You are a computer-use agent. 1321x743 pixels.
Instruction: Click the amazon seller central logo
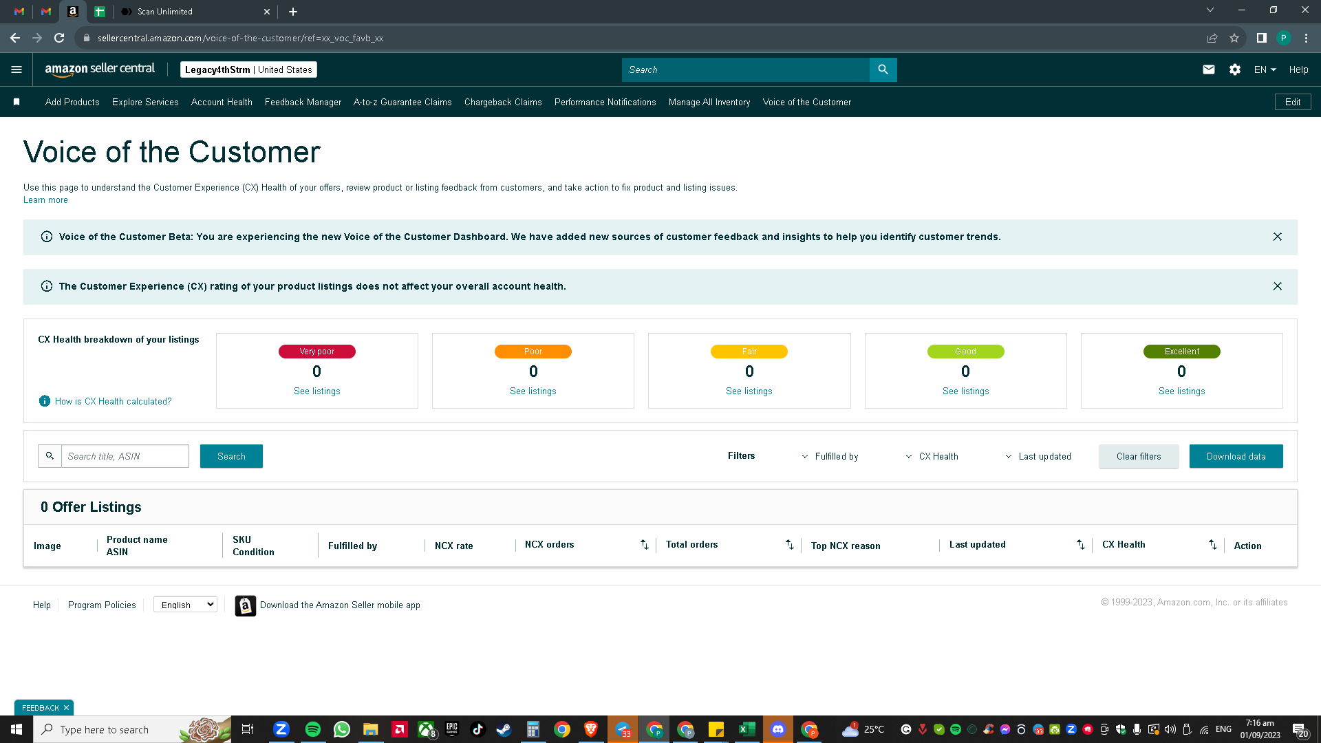point(100,69)
